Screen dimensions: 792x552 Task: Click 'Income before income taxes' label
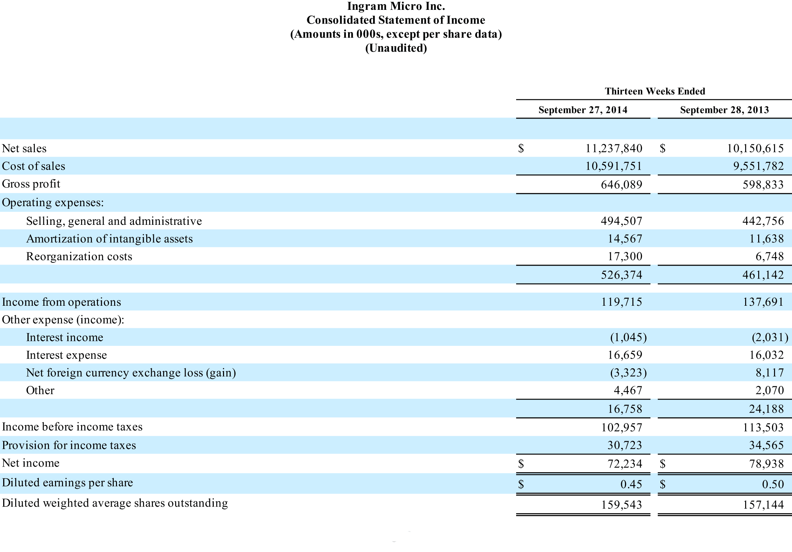pyautogui.click(x=72, y=426)
